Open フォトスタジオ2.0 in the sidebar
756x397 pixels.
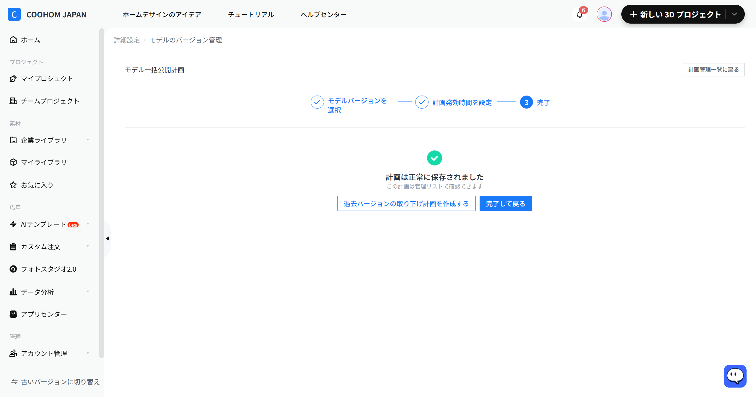[49, 269]
